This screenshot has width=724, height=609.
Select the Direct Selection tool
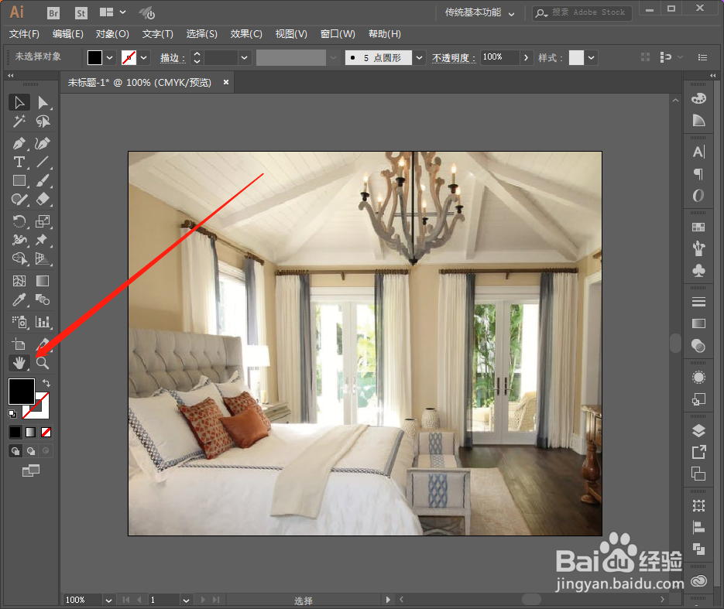point(43,102)
